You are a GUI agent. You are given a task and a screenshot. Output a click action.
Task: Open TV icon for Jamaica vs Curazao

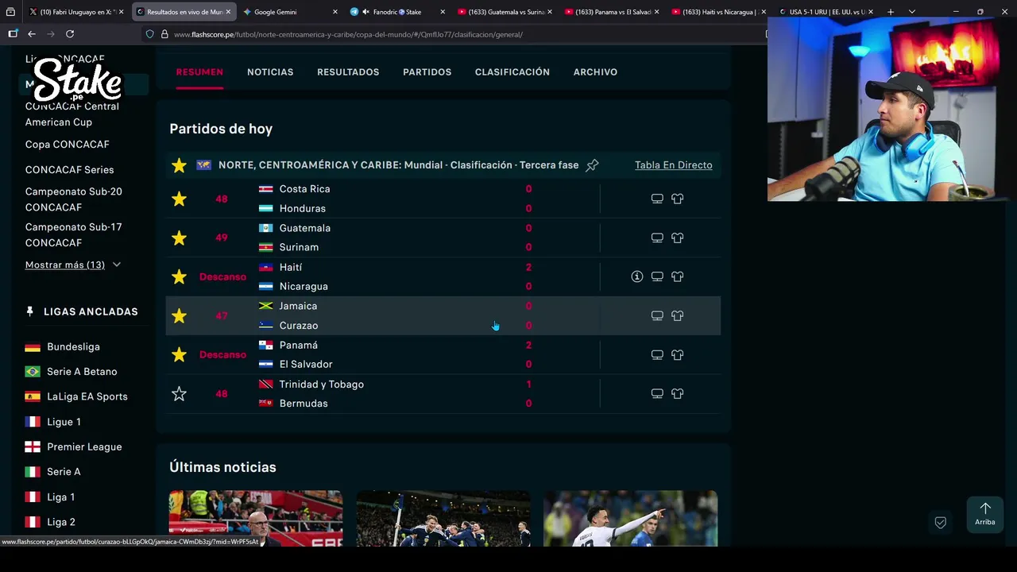click(657, 315)
